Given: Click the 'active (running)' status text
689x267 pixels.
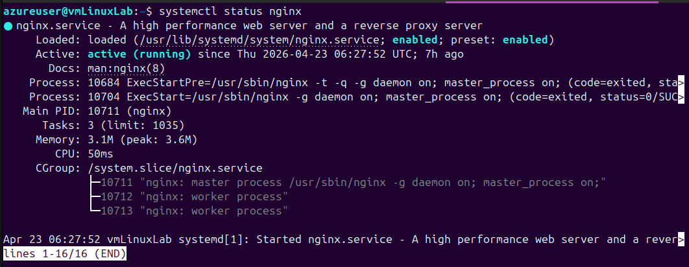Looking at the screenshot, I should coord(139,55).
